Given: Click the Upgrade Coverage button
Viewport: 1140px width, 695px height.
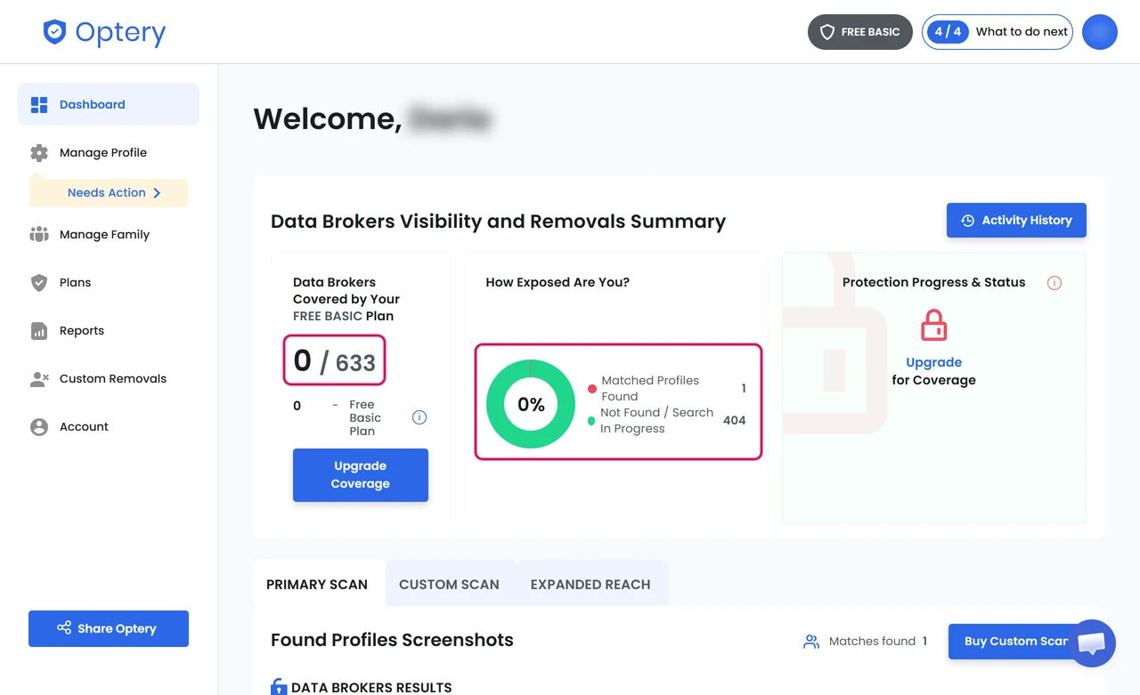Looking at the screenshot, I should 361,475.
